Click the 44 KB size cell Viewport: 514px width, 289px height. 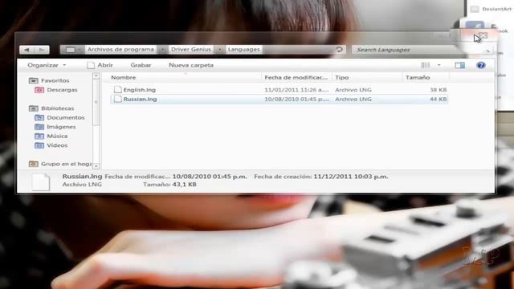point(438,99)
